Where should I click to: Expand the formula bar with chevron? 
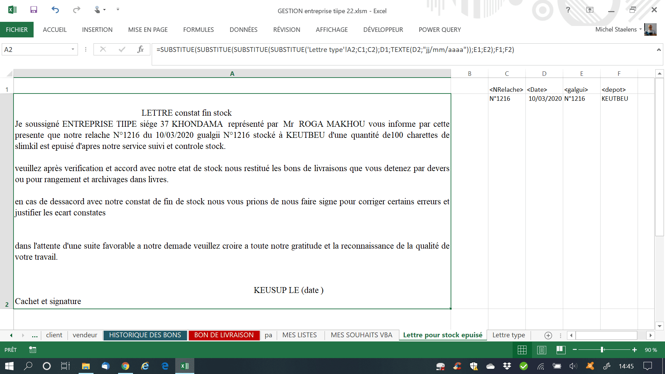click(x=658, y=50)
